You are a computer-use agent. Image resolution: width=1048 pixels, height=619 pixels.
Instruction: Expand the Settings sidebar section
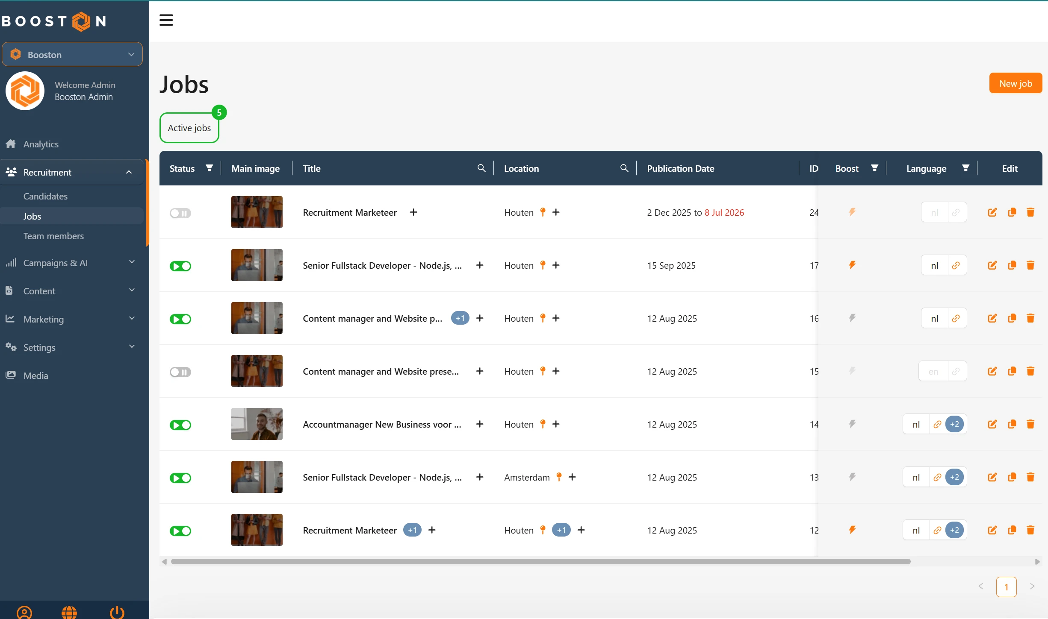(72, 347)
